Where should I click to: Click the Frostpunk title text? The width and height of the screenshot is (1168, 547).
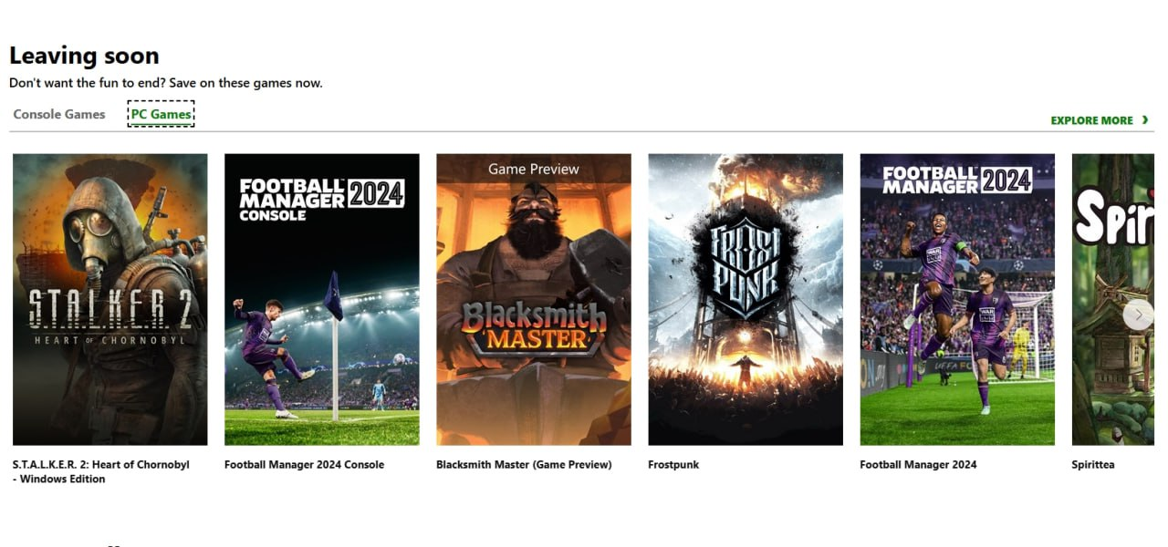pyautogui.click(x=673, y=465)
